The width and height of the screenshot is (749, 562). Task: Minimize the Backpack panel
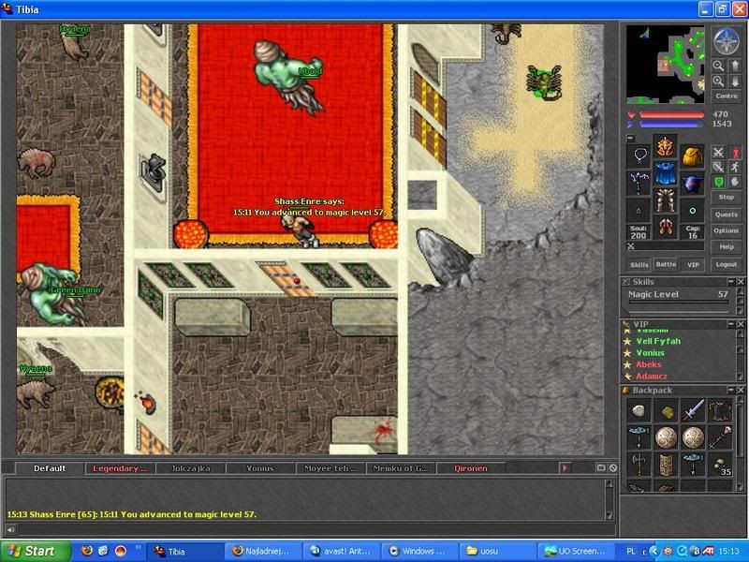(731, 390)
